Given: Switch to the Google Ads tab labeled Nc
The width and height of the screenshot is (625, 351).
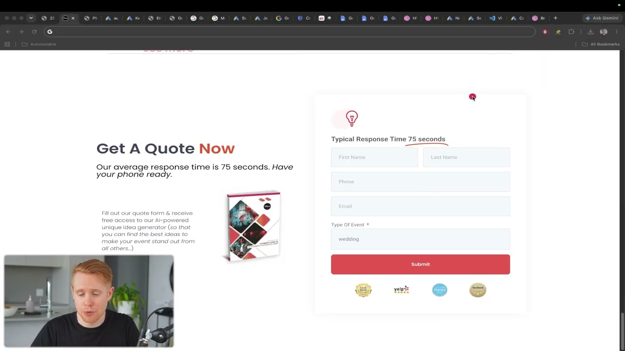Looking at the screenshot, I should click(453, 18).
